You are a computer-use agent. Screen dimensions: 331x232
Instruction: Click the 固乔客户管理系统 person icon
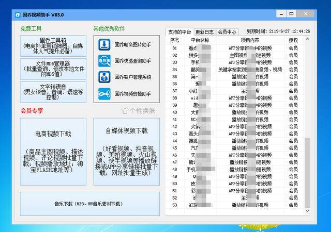(x=104, y=77)
